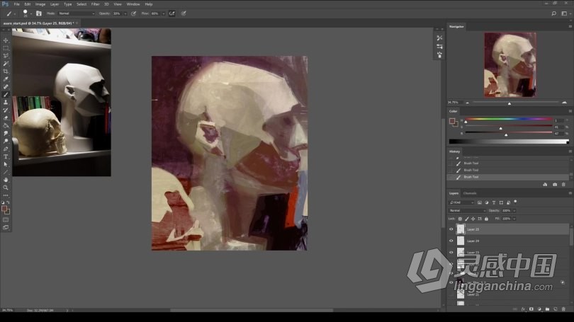Create a new layer group folder

click(x=547, y=309)
